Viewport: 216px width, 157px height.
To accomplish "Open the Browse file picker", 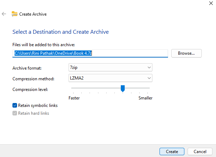I will click(186, 53).
